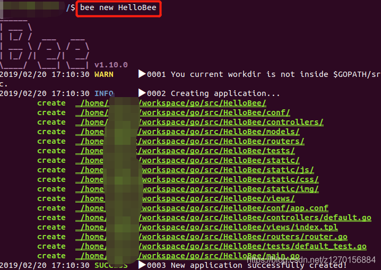The image size is (381, 270).
Task: Click the INFO log level label
Action: click(104, 93)
